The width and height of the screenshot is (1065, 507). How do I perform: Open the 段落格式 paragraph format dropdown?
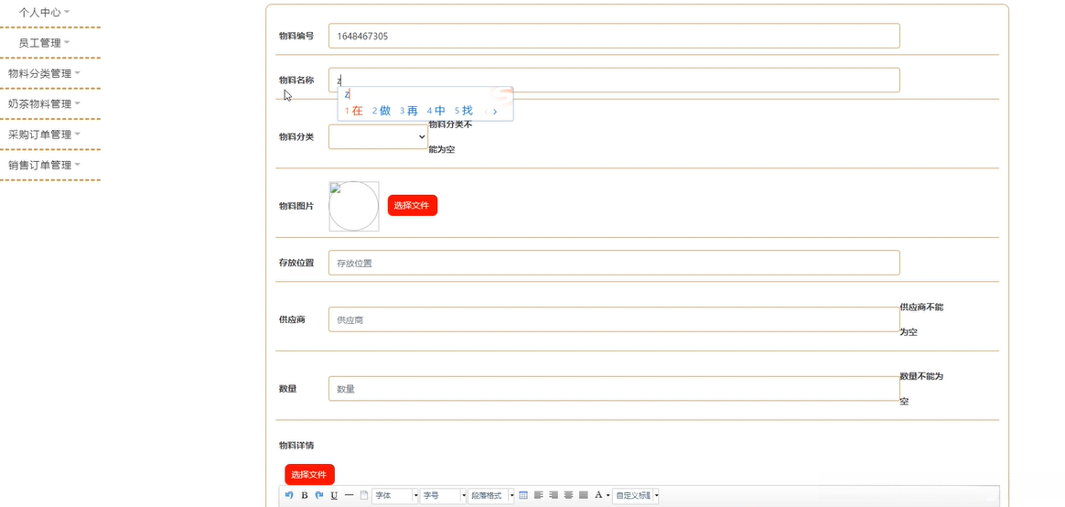click(491, 496)
